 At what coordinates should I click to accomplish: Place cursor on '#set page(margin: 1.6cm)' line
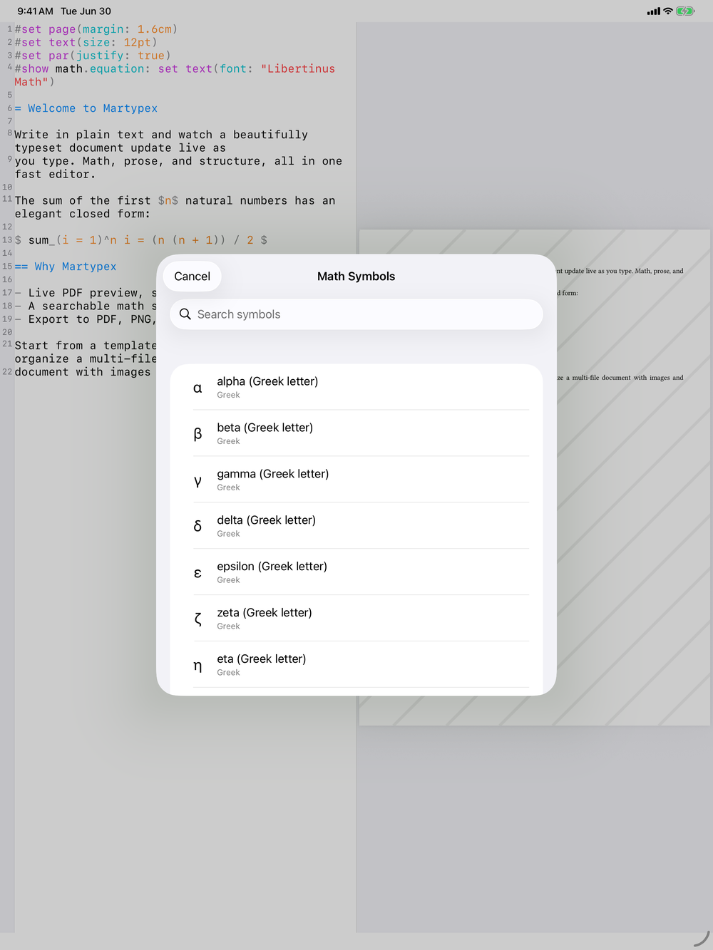[x=96, y=29]
